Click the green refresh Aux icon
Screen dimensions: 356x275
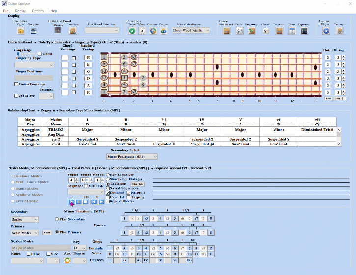67,260
